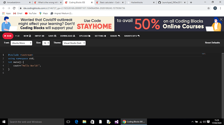
Task: Open the network tray icon
Action: [201, 122]
